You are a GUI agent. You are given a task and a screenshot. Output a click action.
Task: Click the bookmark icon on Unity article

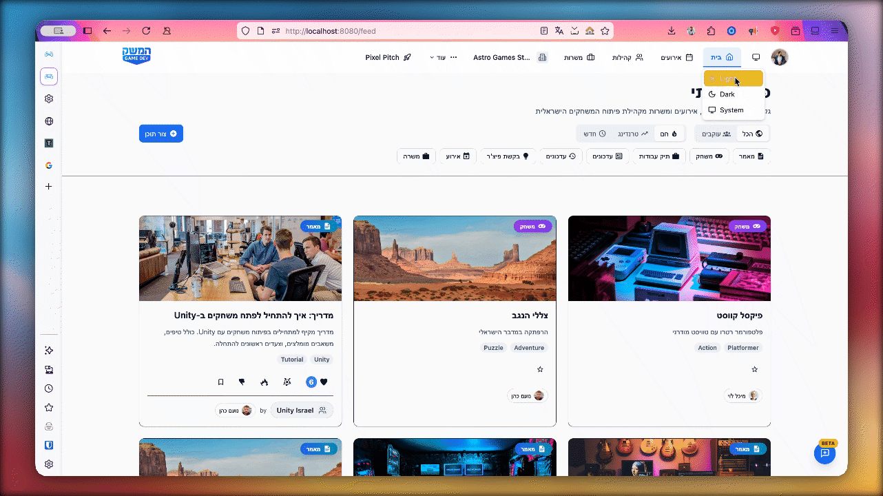coord(220,382)
